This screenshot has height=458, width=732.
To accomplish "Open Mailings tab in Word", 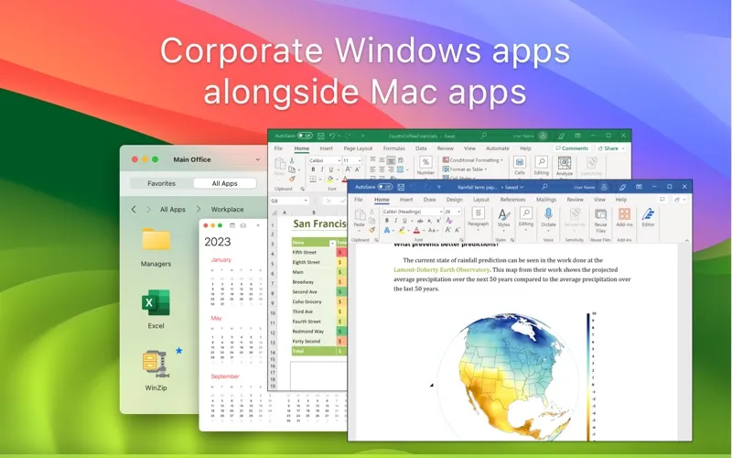I will [546, 200].
